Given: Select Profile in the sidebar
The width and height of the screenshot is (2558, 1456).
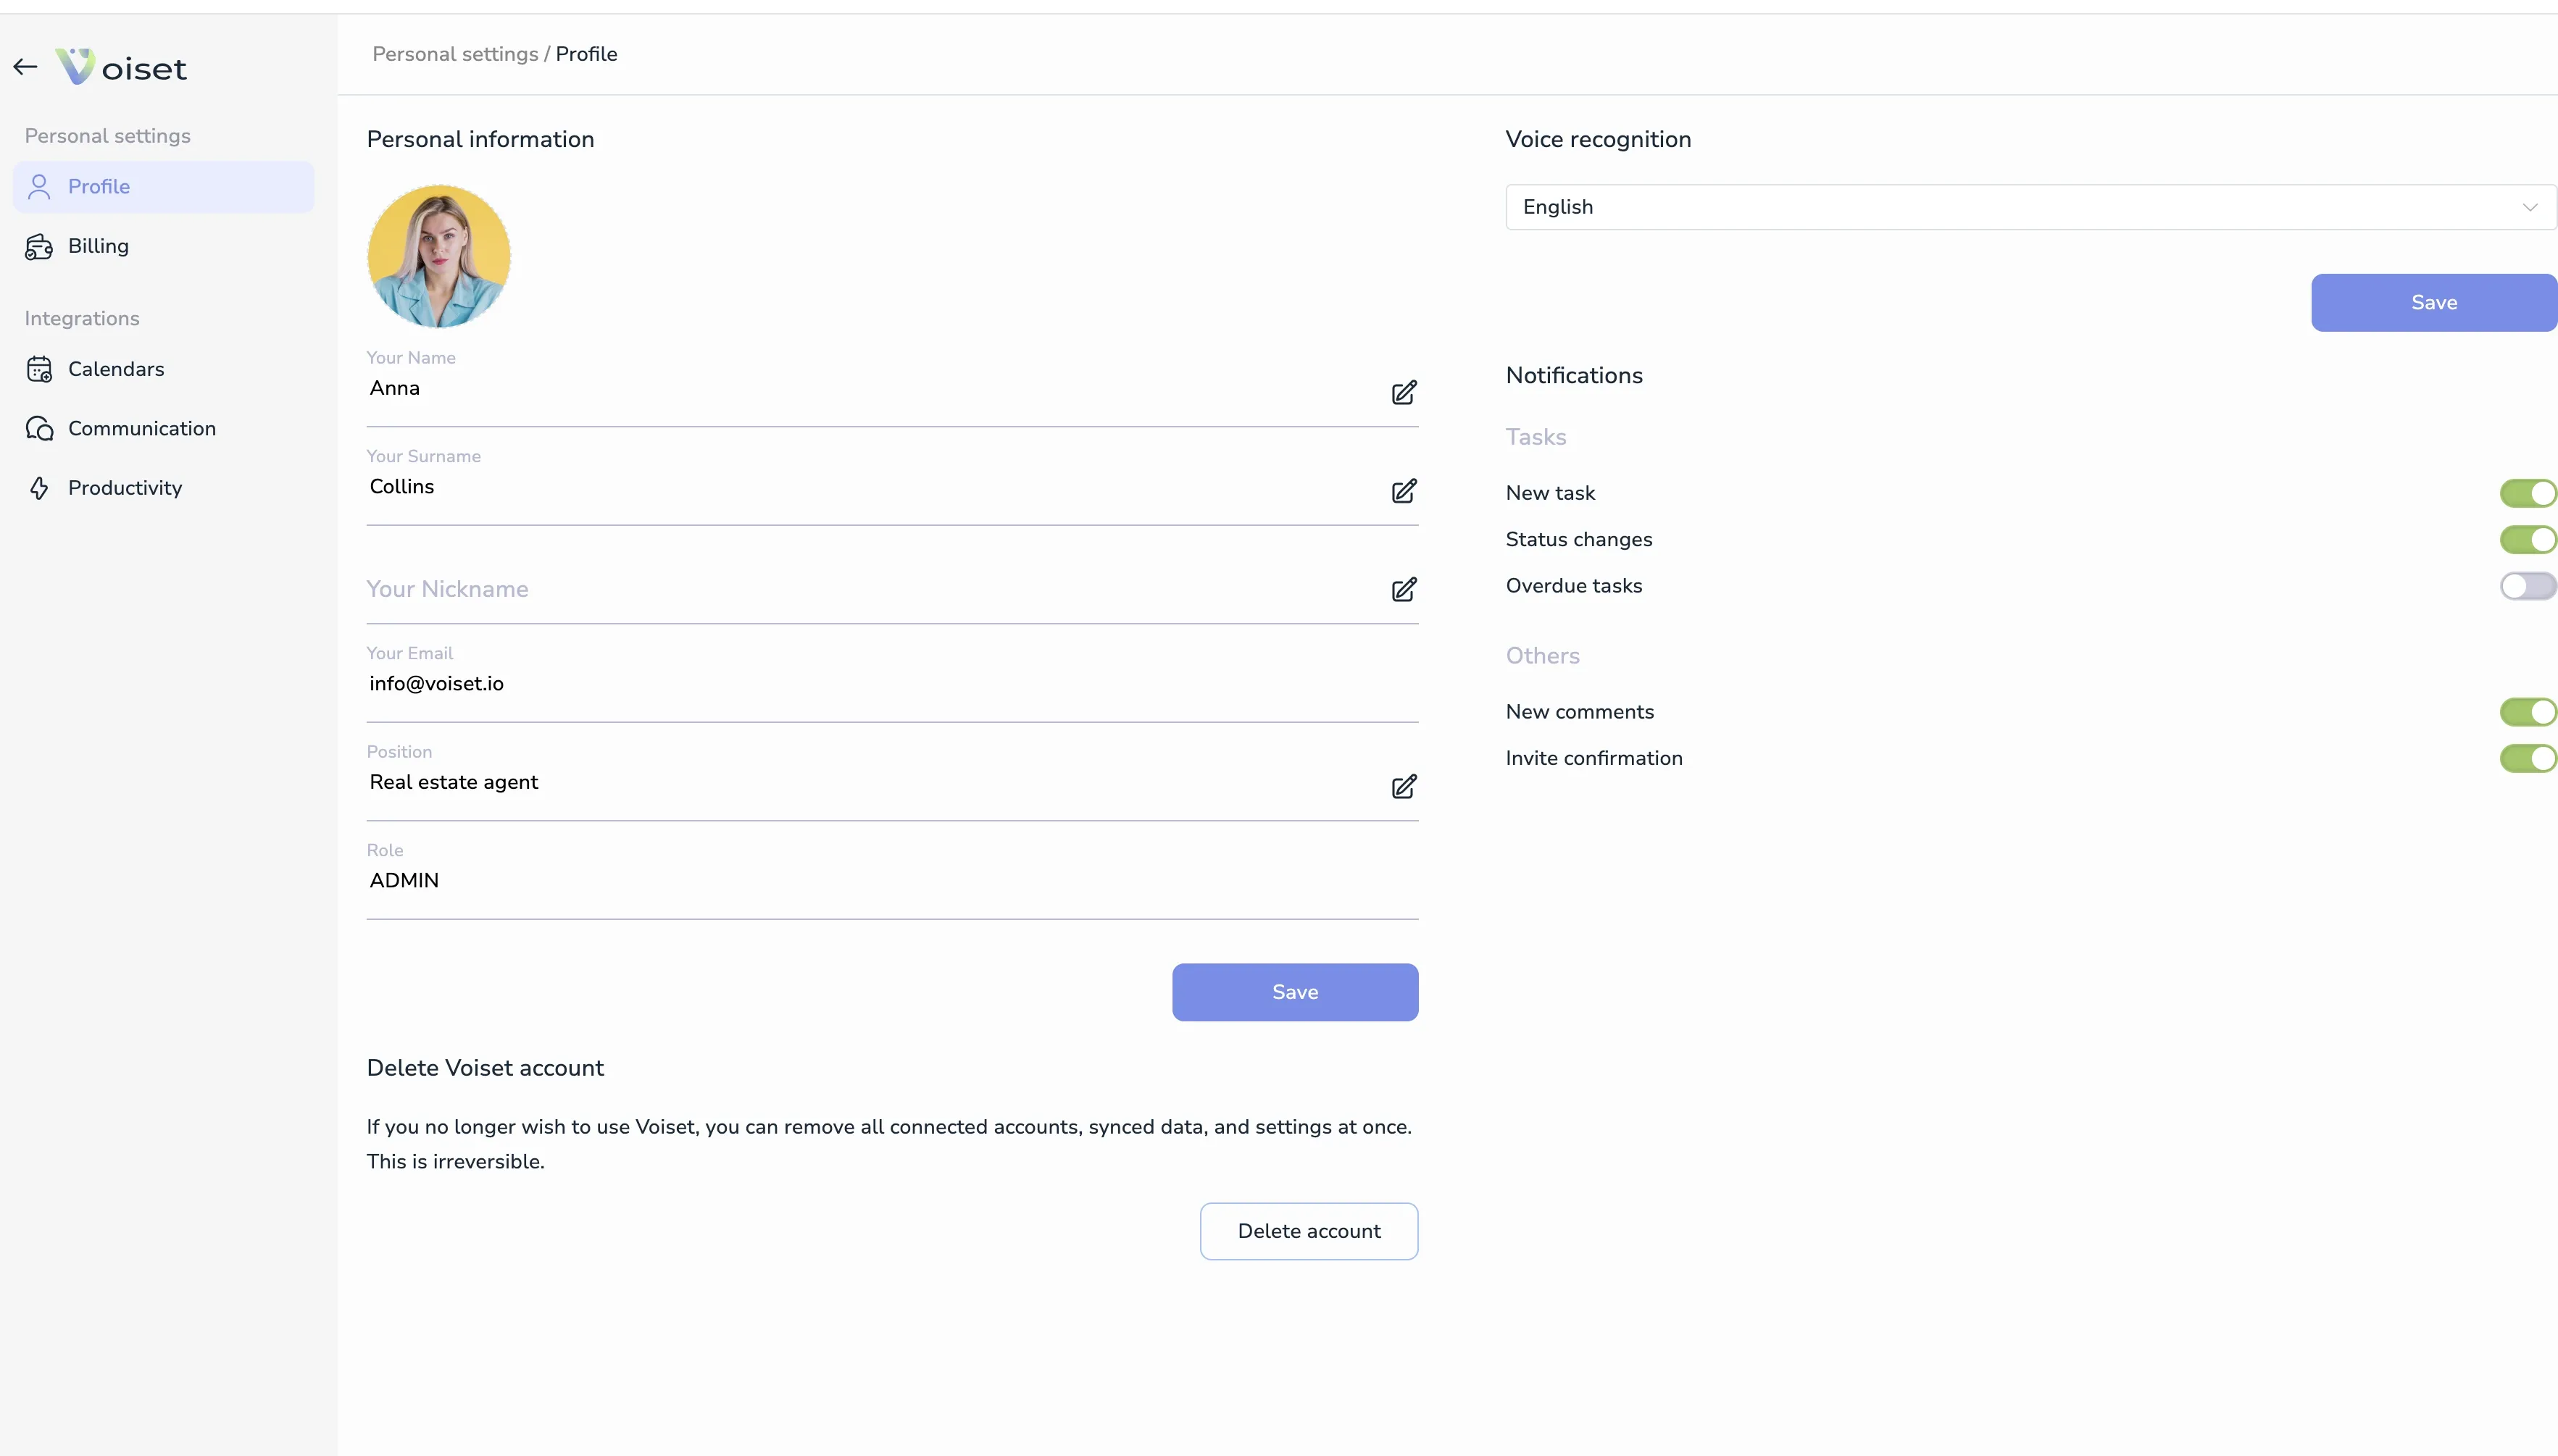Looking at the screenshot, I should tap(98, 187).
